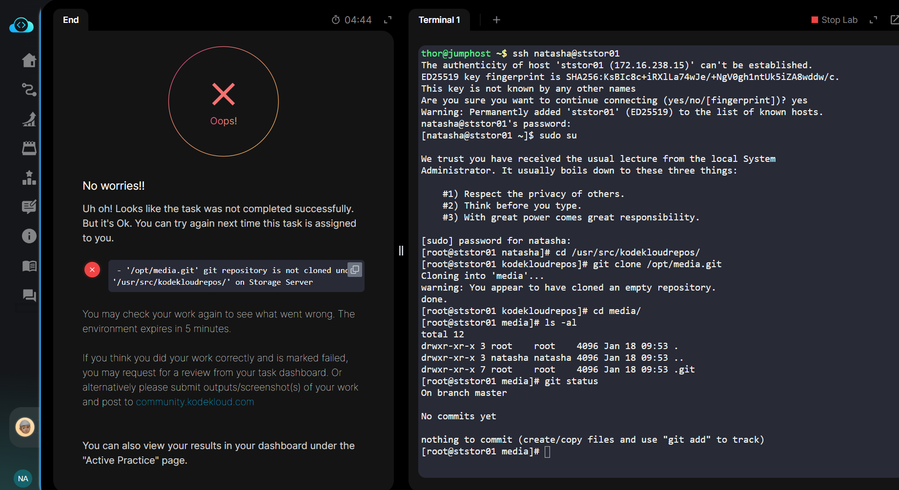Open the leaderboard podium icon
Viewport: 899px width, 490px height.
tap(29, 178)
